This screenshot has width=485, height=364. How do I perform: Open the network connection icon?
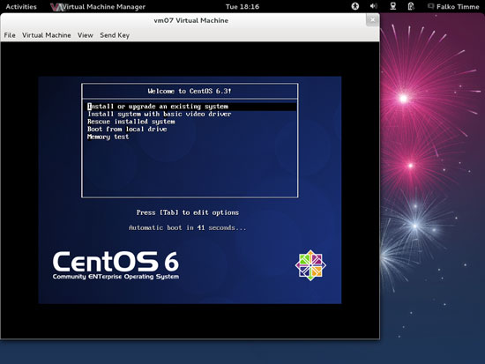(392, 6)
